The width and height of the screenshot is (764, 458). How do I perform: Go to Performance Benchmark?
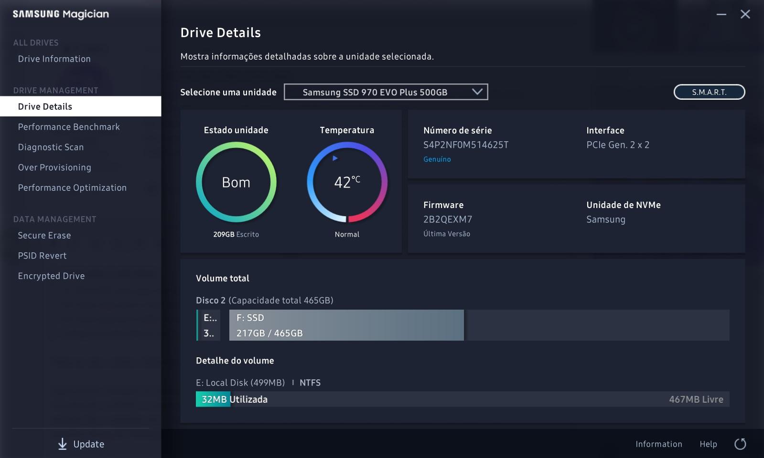[69, 127]
